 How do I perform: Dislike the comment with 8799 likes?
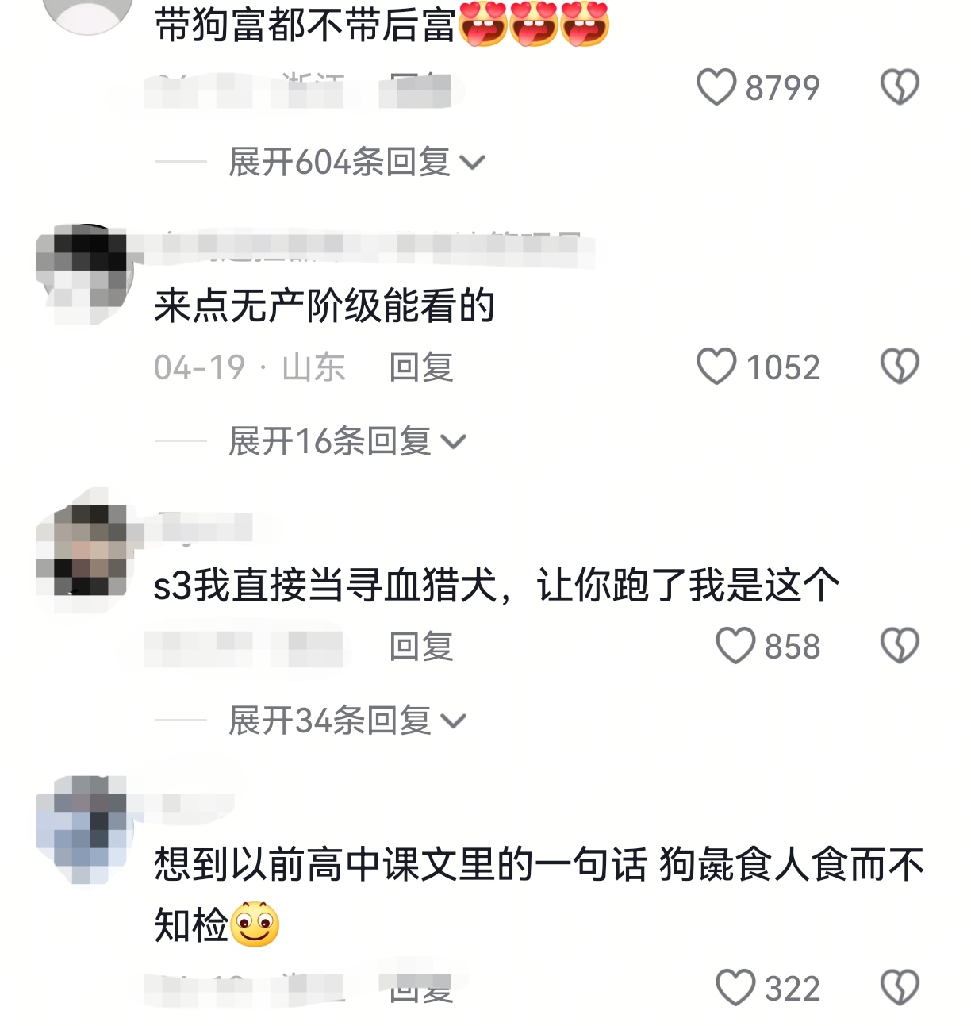pyautogui.click(x=900, y=87)
